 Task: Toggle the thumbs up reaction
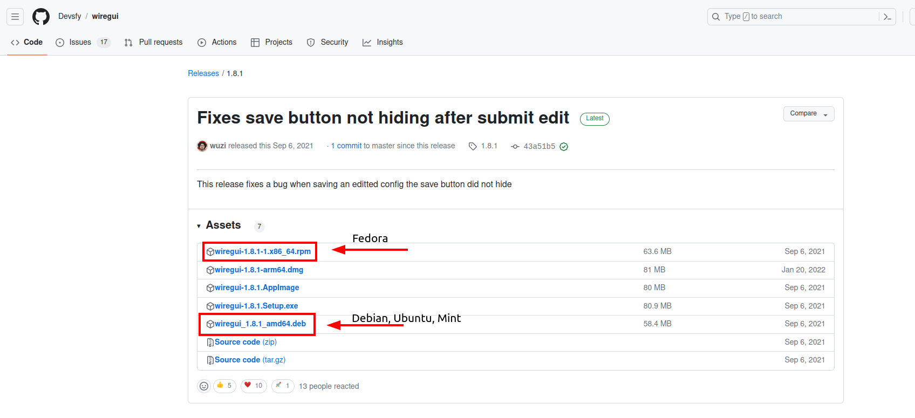click(224, 386)
